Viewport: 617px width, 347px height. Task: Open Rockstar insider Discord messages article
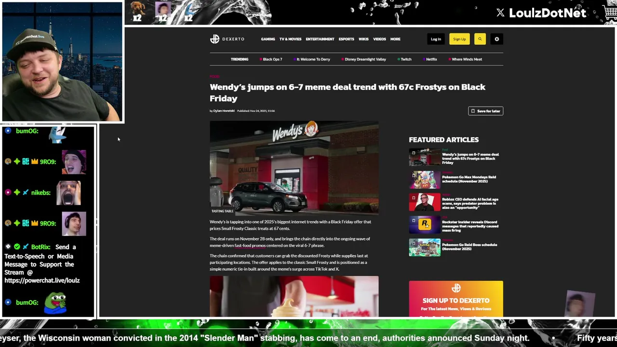[x=470, y=226]
